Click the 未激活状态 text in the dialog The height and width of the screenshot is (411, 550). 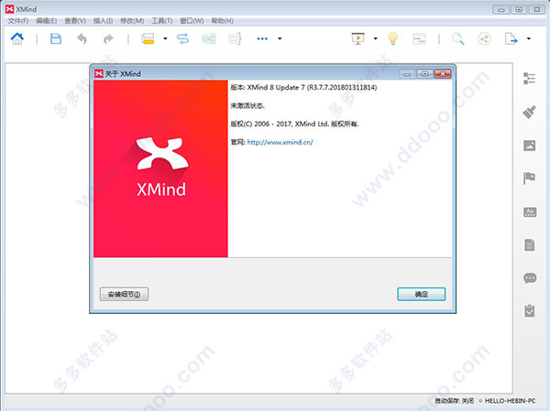pyautogui.click(x=247, y=106)
